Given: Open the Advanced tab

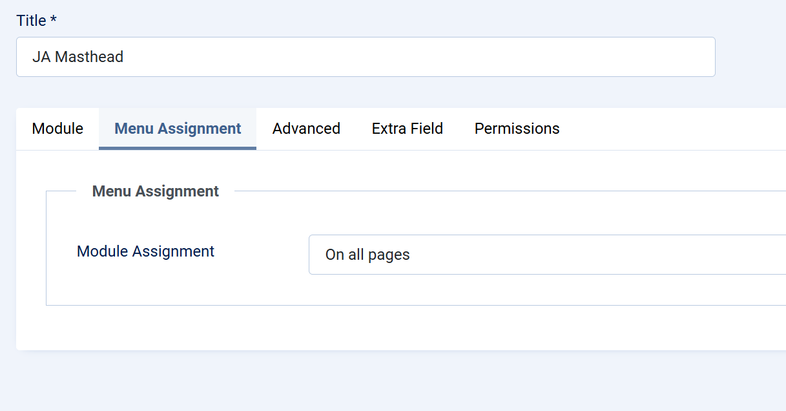Looking at the screenshot, I should [x=306, y=129].
